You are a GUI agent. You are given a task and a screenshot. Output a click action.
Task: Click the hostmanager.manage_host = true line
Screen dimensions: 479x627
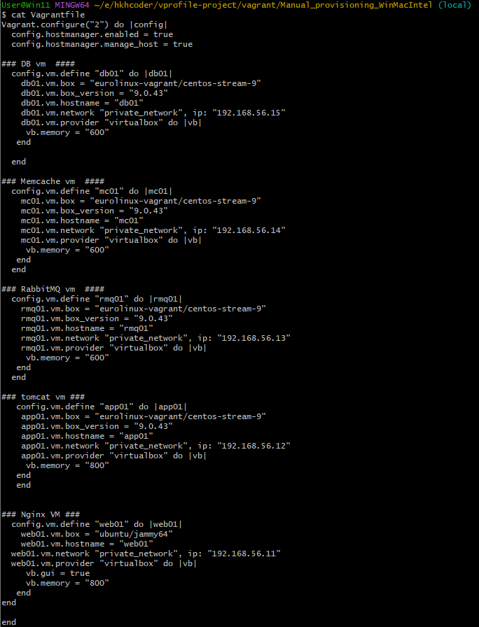click(102, 44)
